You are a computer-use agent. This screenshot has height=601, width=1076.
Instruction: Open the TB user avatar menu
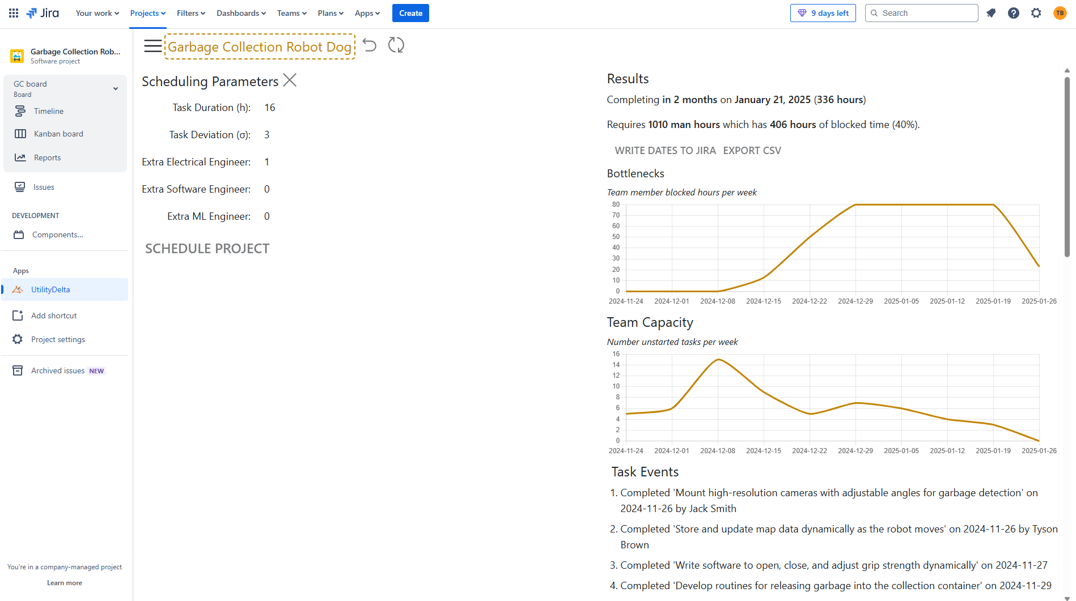coord(1060,13)
